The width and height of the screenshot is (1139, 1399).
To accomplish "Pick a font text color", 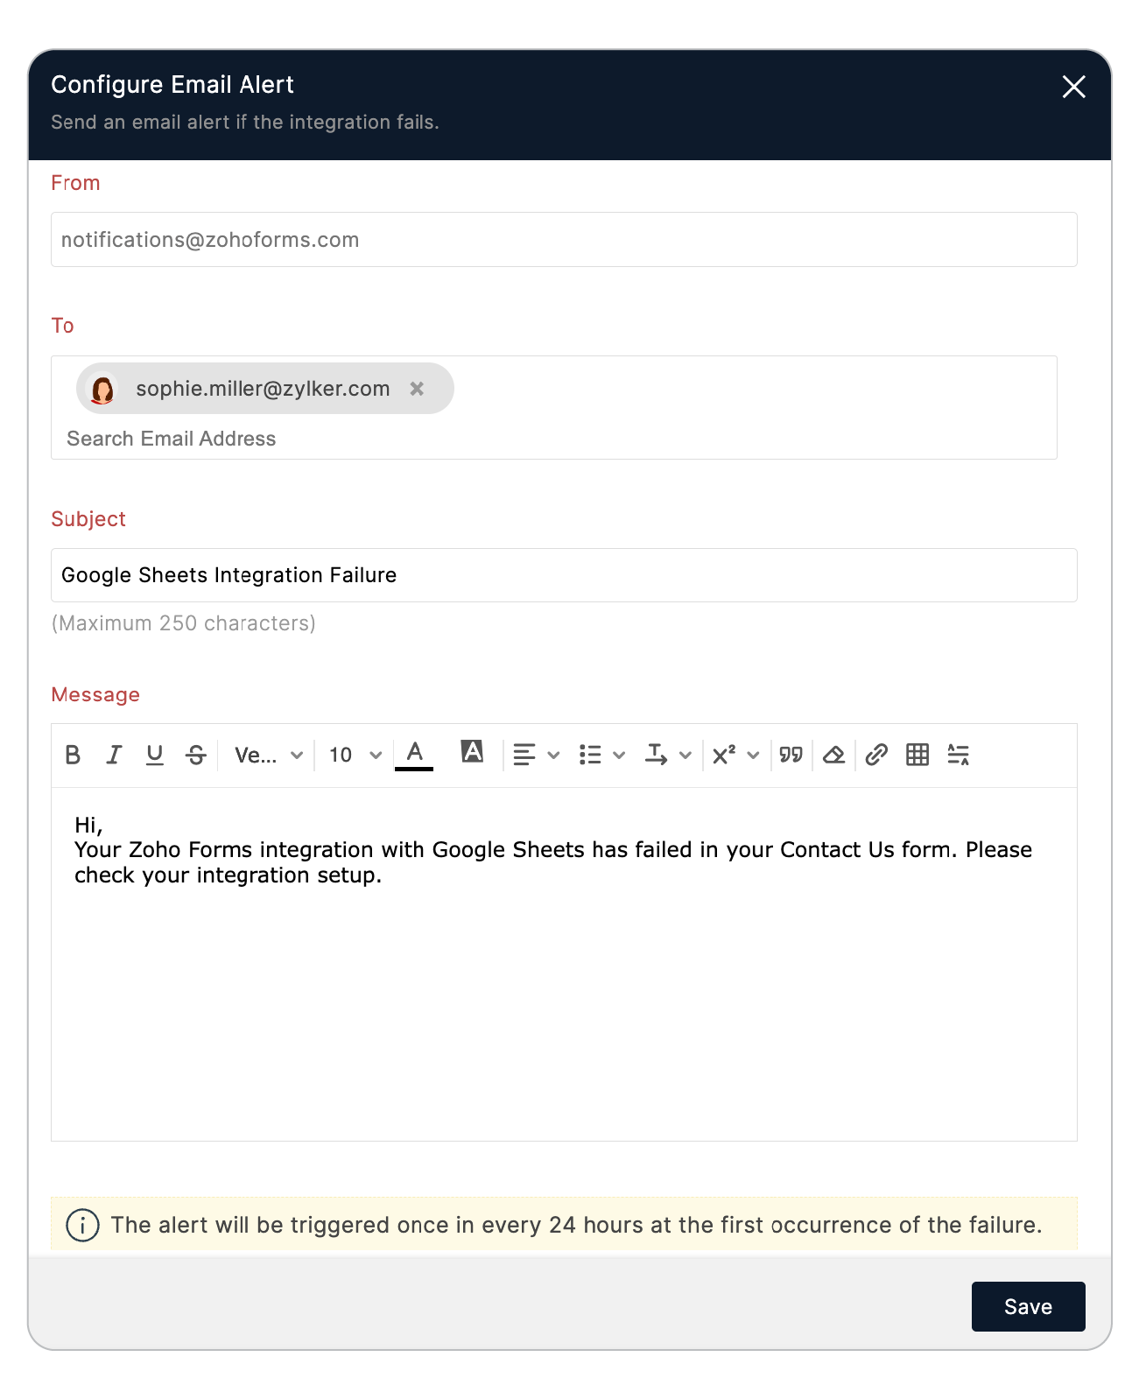I will [x=414, y=754].
